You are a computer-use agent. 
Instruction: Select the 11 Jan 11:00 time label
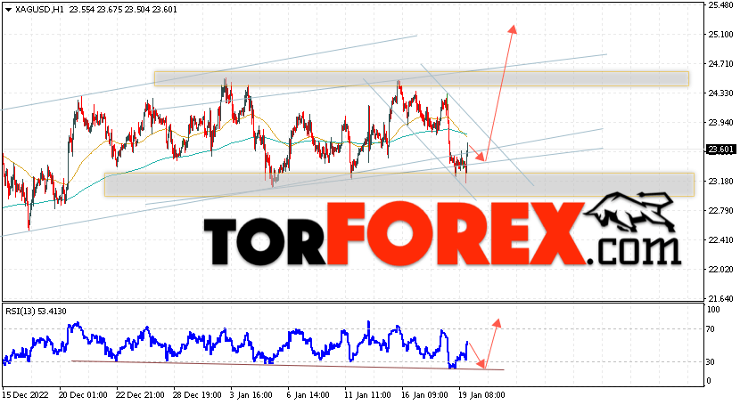[x=367, y=394]
